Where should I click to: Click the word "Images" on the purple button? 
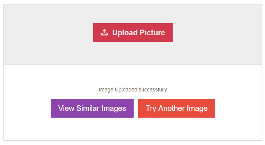[x=114, y=109]
